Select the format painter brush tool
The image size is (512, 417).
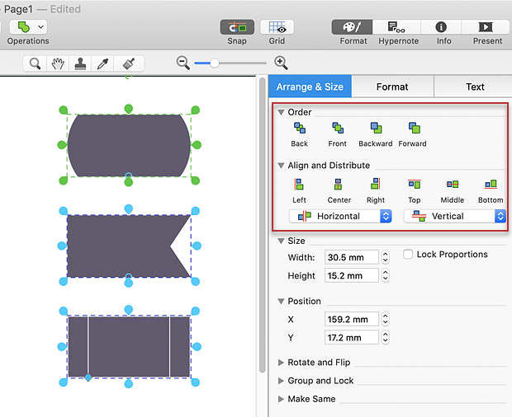[x=129, y=63]
